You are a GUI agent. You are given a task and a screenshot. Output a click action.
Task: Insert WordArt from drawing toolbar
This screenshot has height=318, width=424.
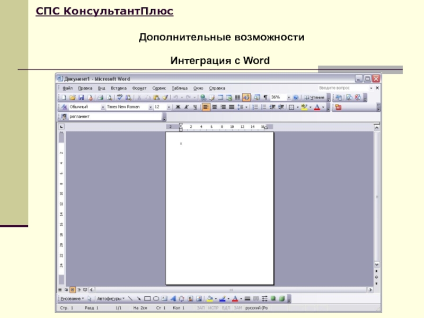173,298
